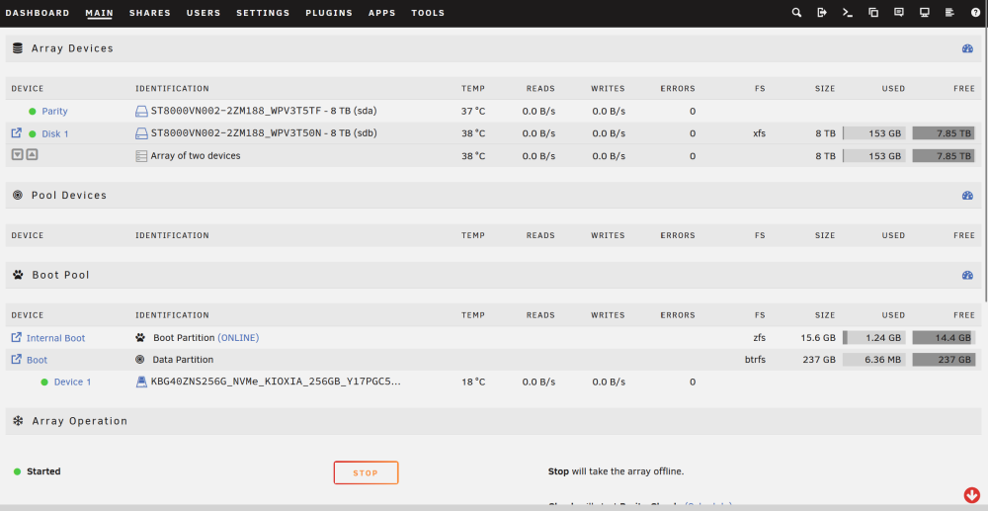Open the Plugins menu
The height and width of the screenshot is (511, 988).
pyautogui.click(x=329, y=13)
